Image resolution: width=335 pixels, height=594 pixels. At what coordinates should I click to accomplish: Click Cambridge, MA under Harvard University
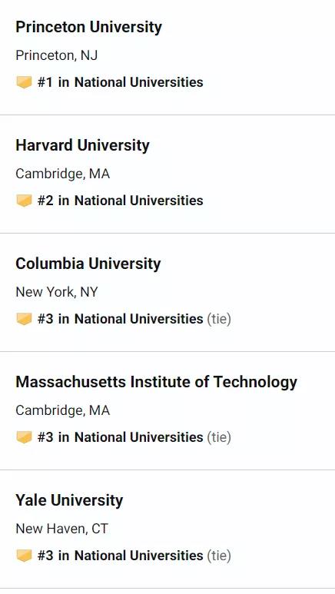click(63, 174)
